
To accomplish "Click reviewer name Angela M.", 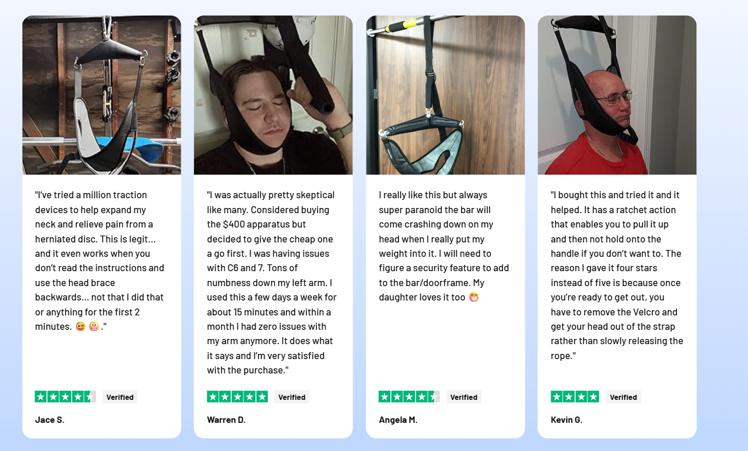I will pyautogui.click(x=398, y=420).
